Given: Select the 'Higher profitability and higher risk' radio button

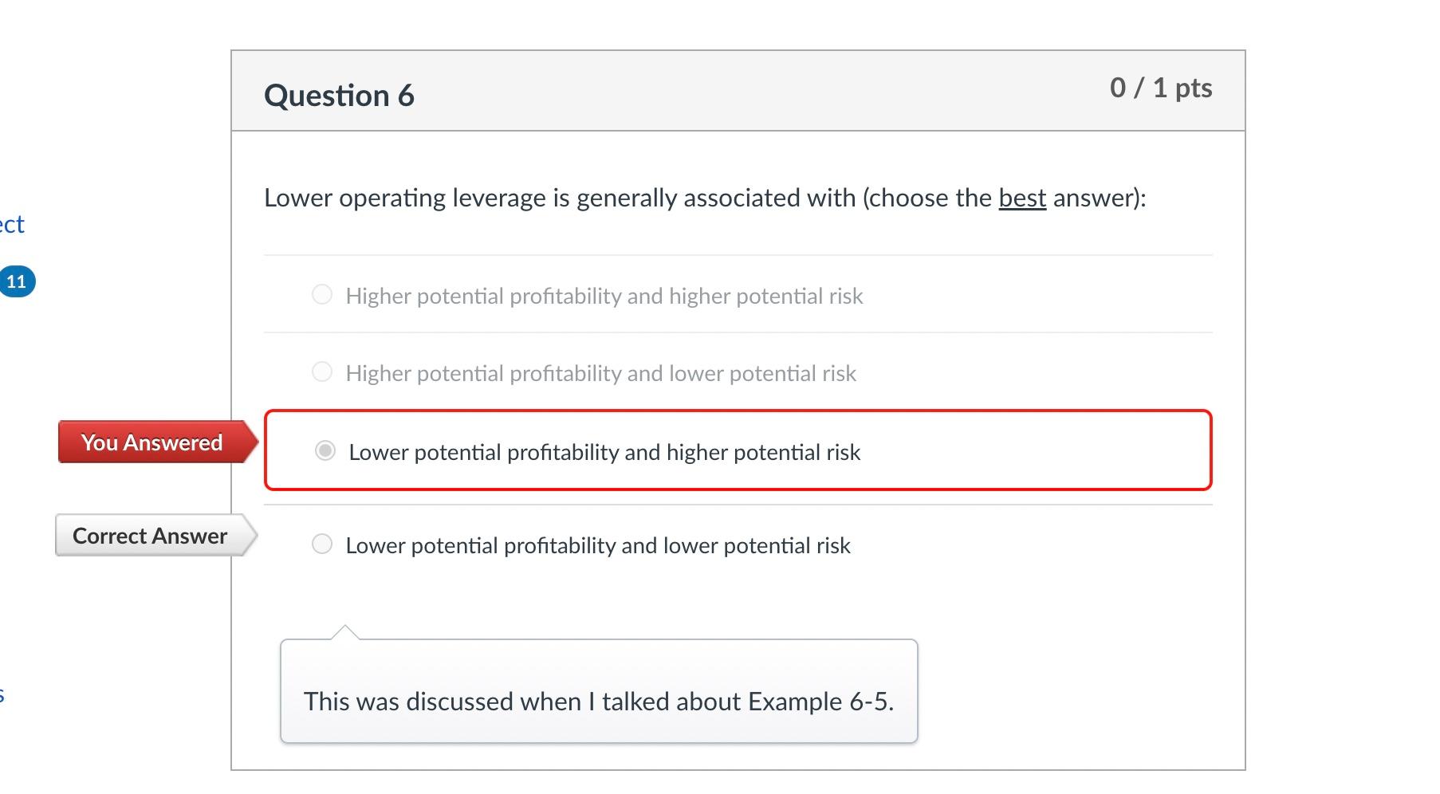Looking at the screenshot, I should (322, 295).
